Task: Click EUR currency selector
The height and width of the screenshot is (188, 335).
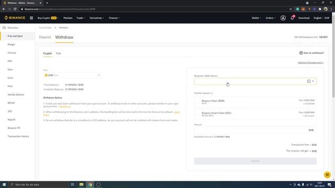Action: coord(327,18)
